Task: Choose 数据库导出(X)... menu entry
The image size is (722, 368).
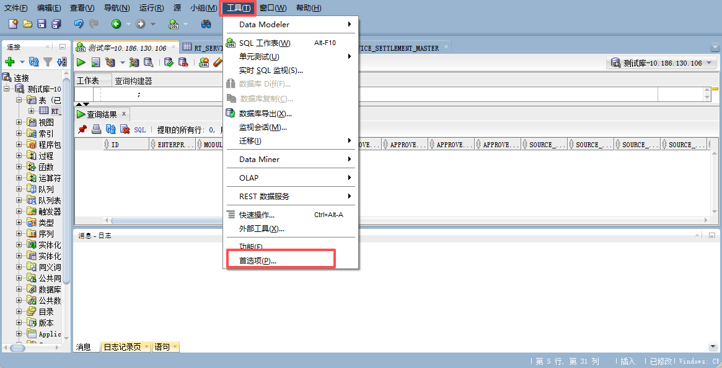Action: pos(291,113)
